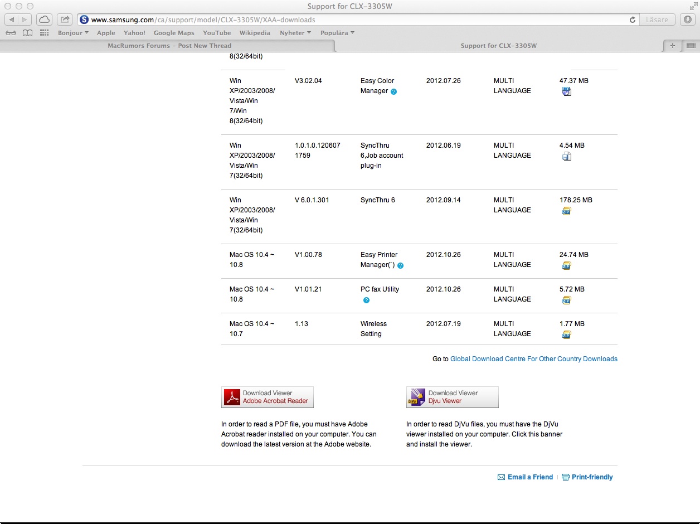700x524 pixels.
Task: Select version text V1.00.78
Action: 308,255
